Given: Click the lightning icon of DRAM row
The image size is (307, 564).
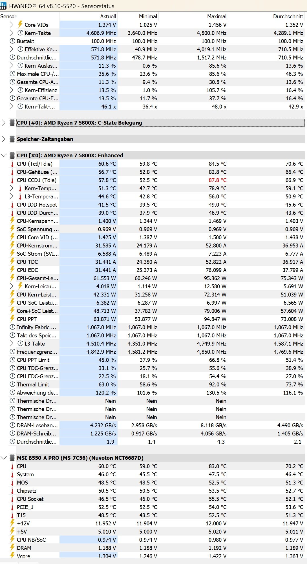Looking at the screenshot, I should click(x=12, y=548).
